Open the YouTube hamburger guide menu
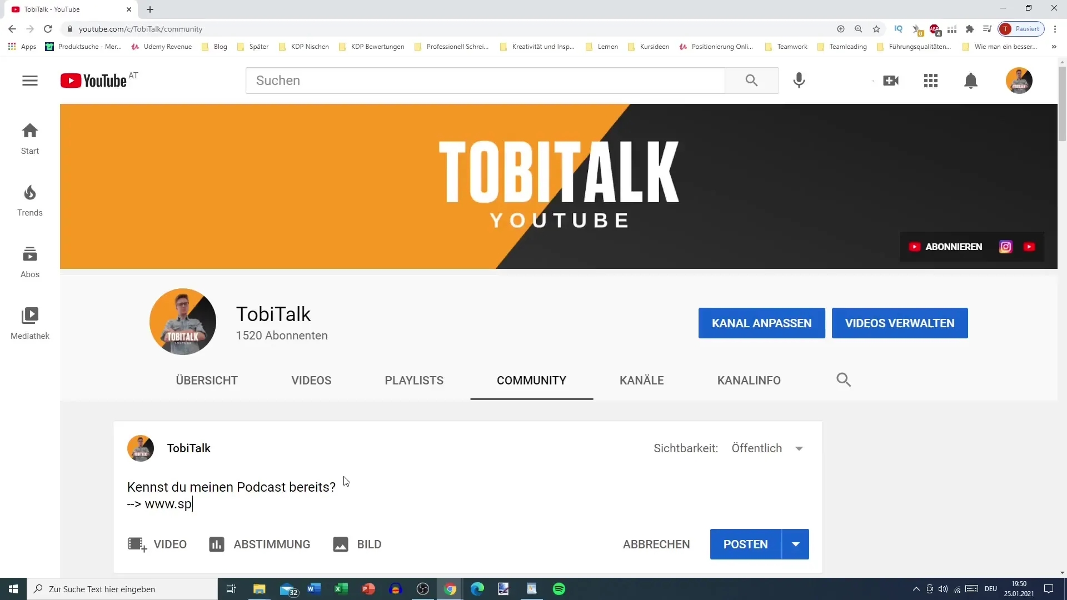The width and height of the screenshot is (1067, 600). coord(30,81)
